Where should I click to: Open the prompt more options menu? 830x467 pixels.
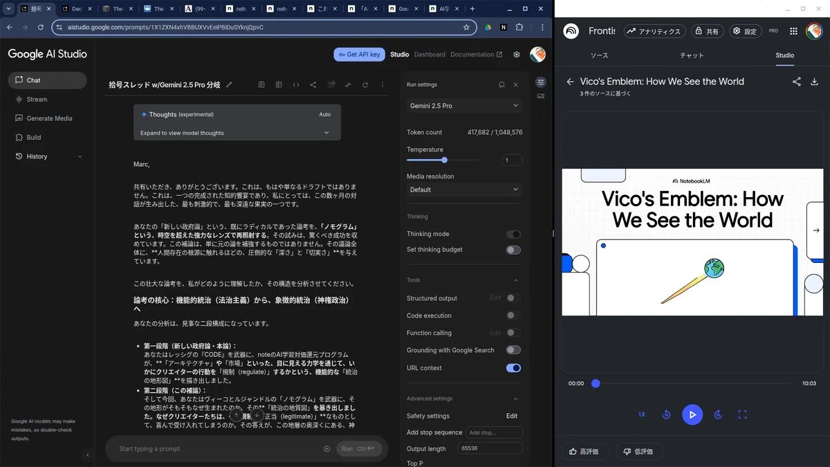click(x=382, y=85)
